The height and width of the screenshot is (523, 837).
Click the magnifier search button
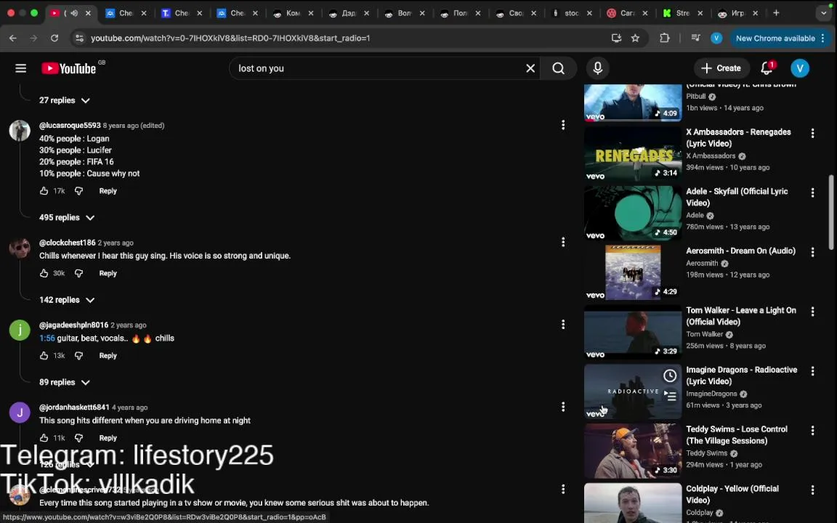click(x=558, y=68)
